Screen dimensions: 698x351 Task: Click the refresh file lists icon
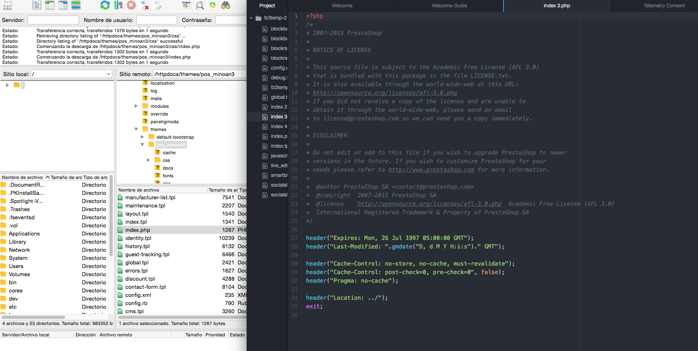click(x=105, y=5)
